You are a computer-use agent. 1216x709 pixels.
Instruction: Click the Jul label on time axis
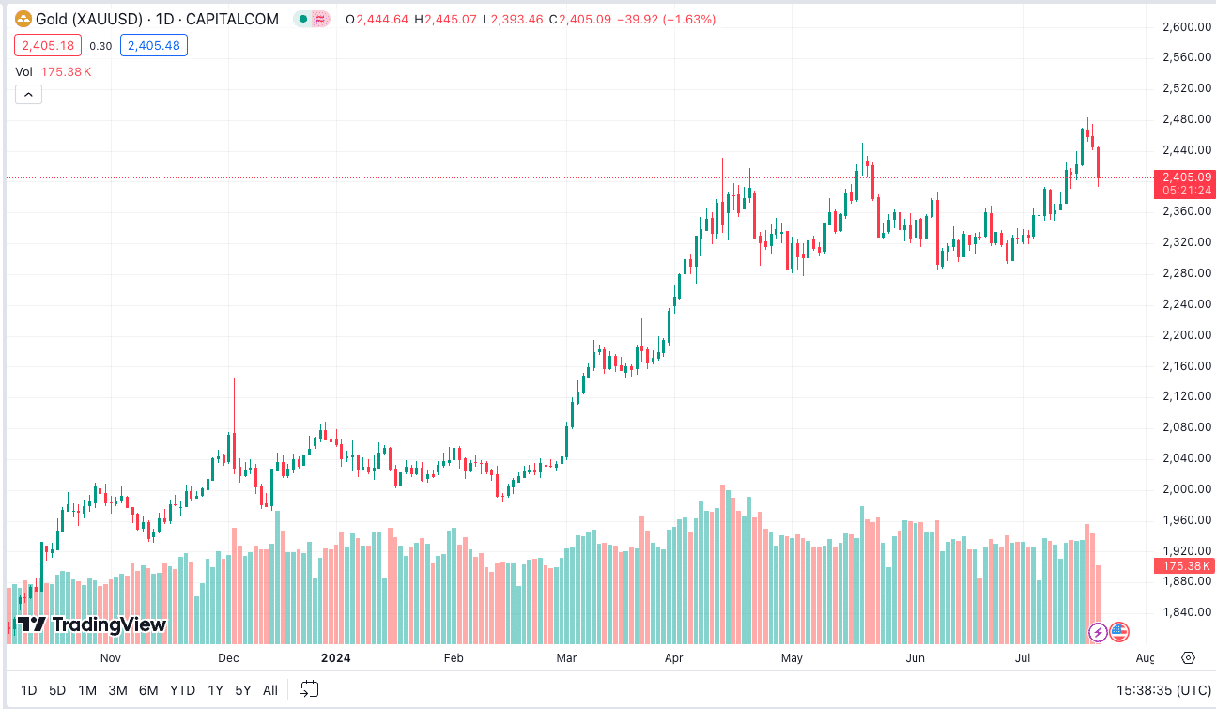coord(1023,658)
